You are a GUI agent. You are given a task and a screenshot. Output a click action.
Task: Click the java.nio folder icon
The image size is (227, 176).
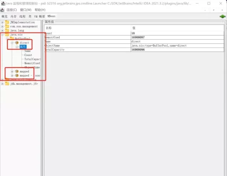7,35
